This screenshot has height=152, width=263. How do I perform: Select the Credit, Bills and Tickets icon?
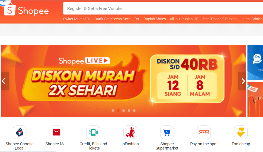tap(93, 132)
